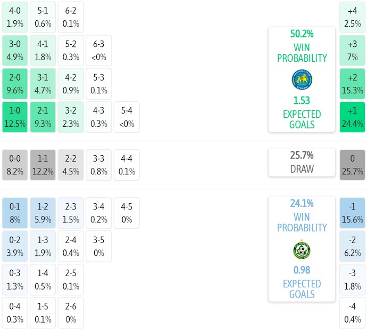Open the 50.2% win probability card
367x330 pixels.
(x=302, y=79)
